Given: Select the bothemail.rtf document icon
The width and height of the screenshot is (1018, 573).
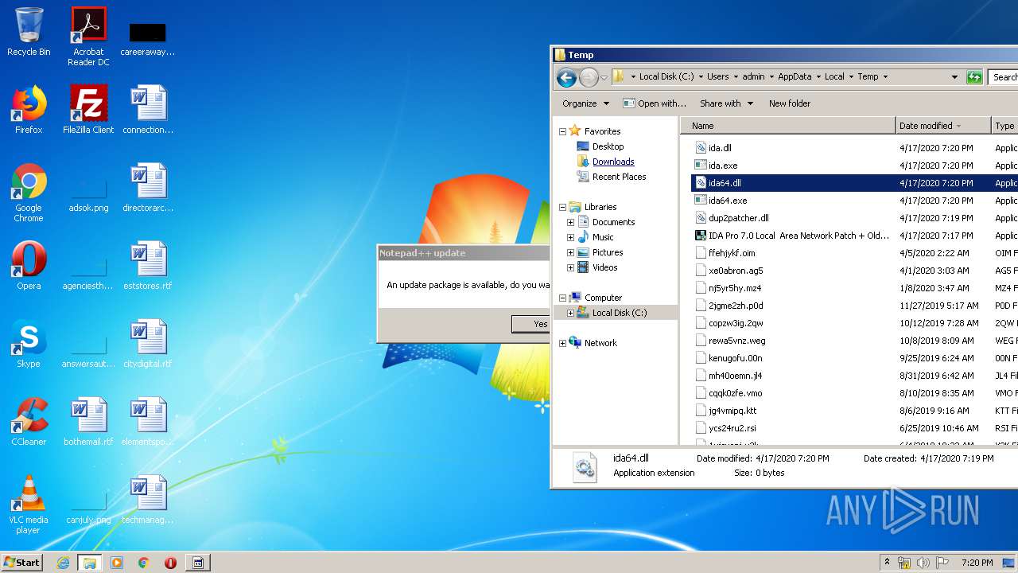Looking at the screenshot, I should 88,422.
